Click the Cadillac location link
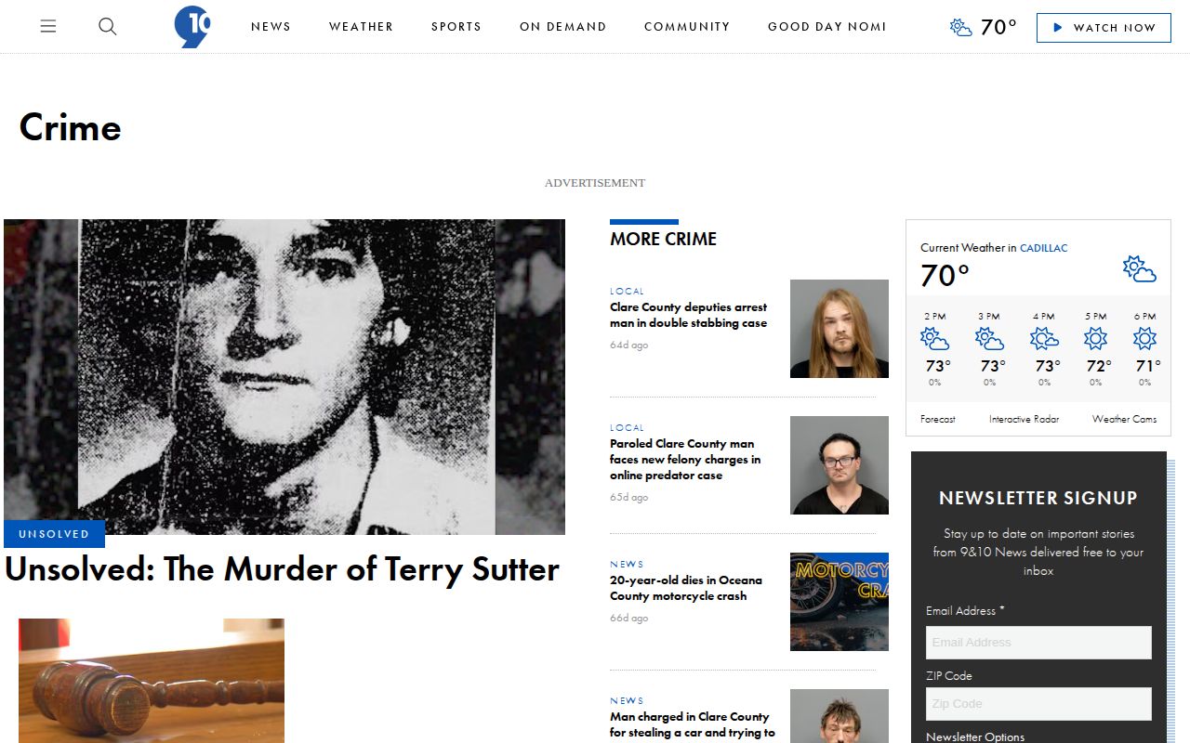The height and width of the screenshot is (743, 1190). click(x=1044, y=248)
